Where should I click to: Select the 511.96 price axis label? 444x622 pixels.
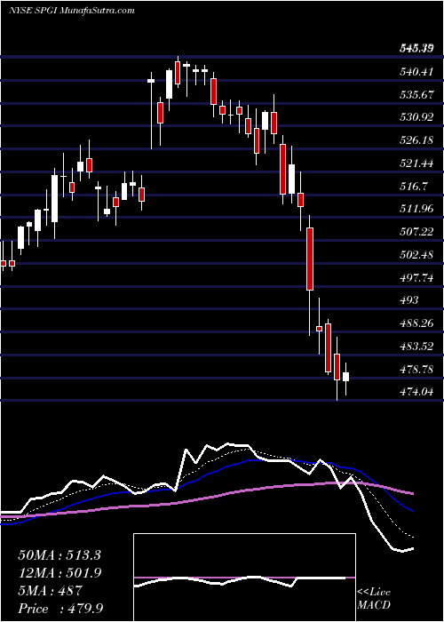[416, 210]
